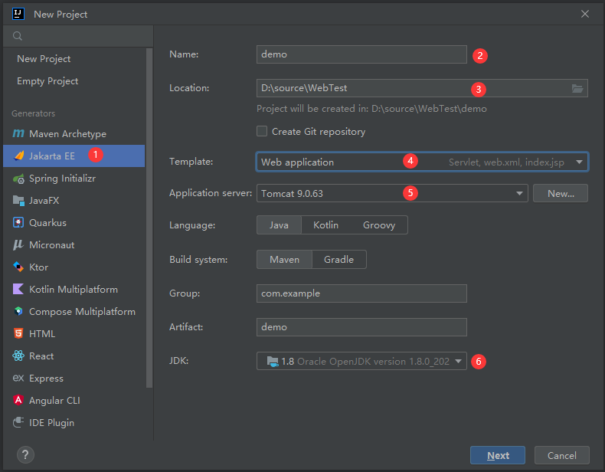This screenshot has width=605, height=472.
Task: Click the JDK folder icon in JDK field
Action: click(x=273, y=361)
